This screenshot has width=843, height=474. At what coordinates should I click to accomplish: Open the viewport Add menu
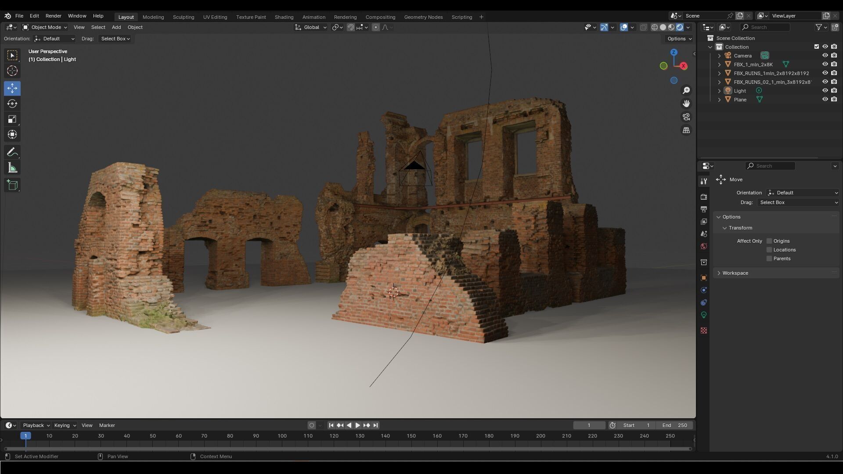pos(116,27)
